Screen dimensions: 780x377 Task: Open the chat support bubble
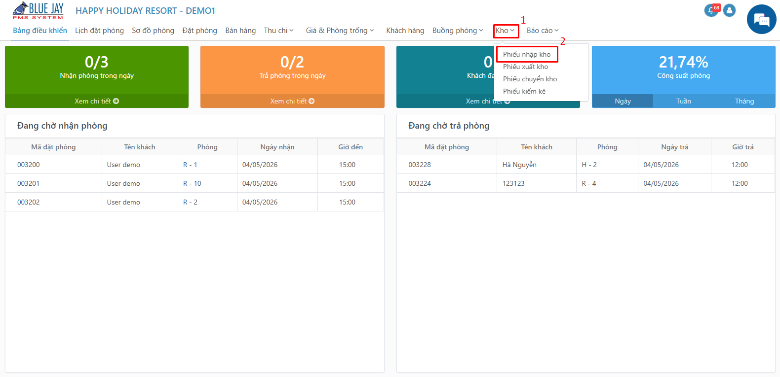[x=761, y=20]
